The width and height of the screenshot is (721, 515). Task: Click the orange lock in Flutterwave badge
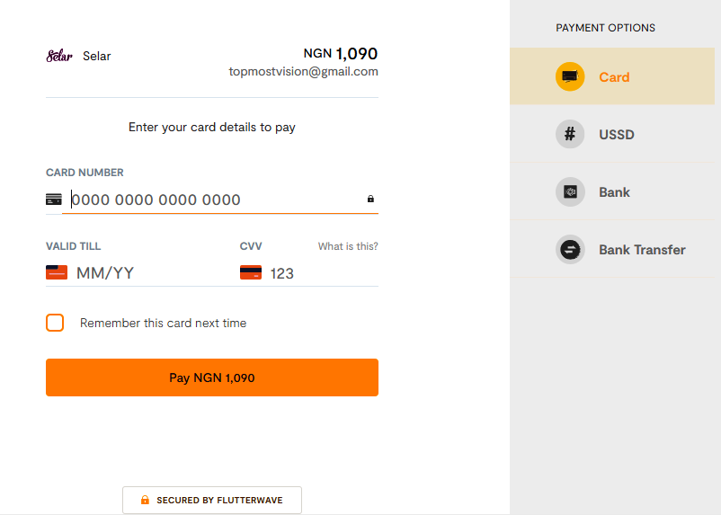(x=145, y=500)
